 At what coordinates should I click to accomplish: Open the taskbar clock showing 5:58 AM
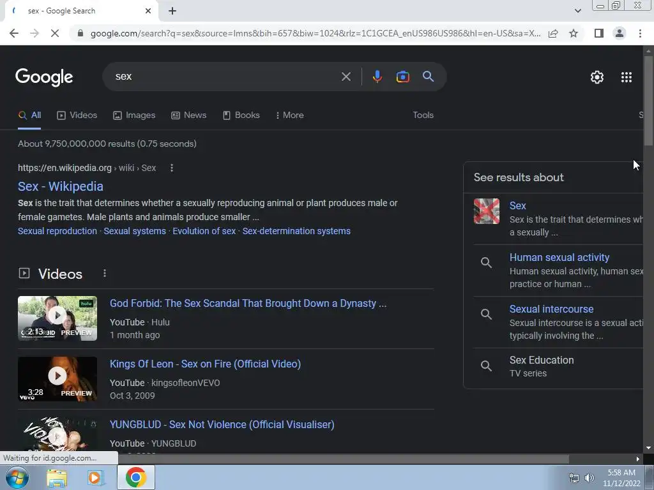point(621,478)
